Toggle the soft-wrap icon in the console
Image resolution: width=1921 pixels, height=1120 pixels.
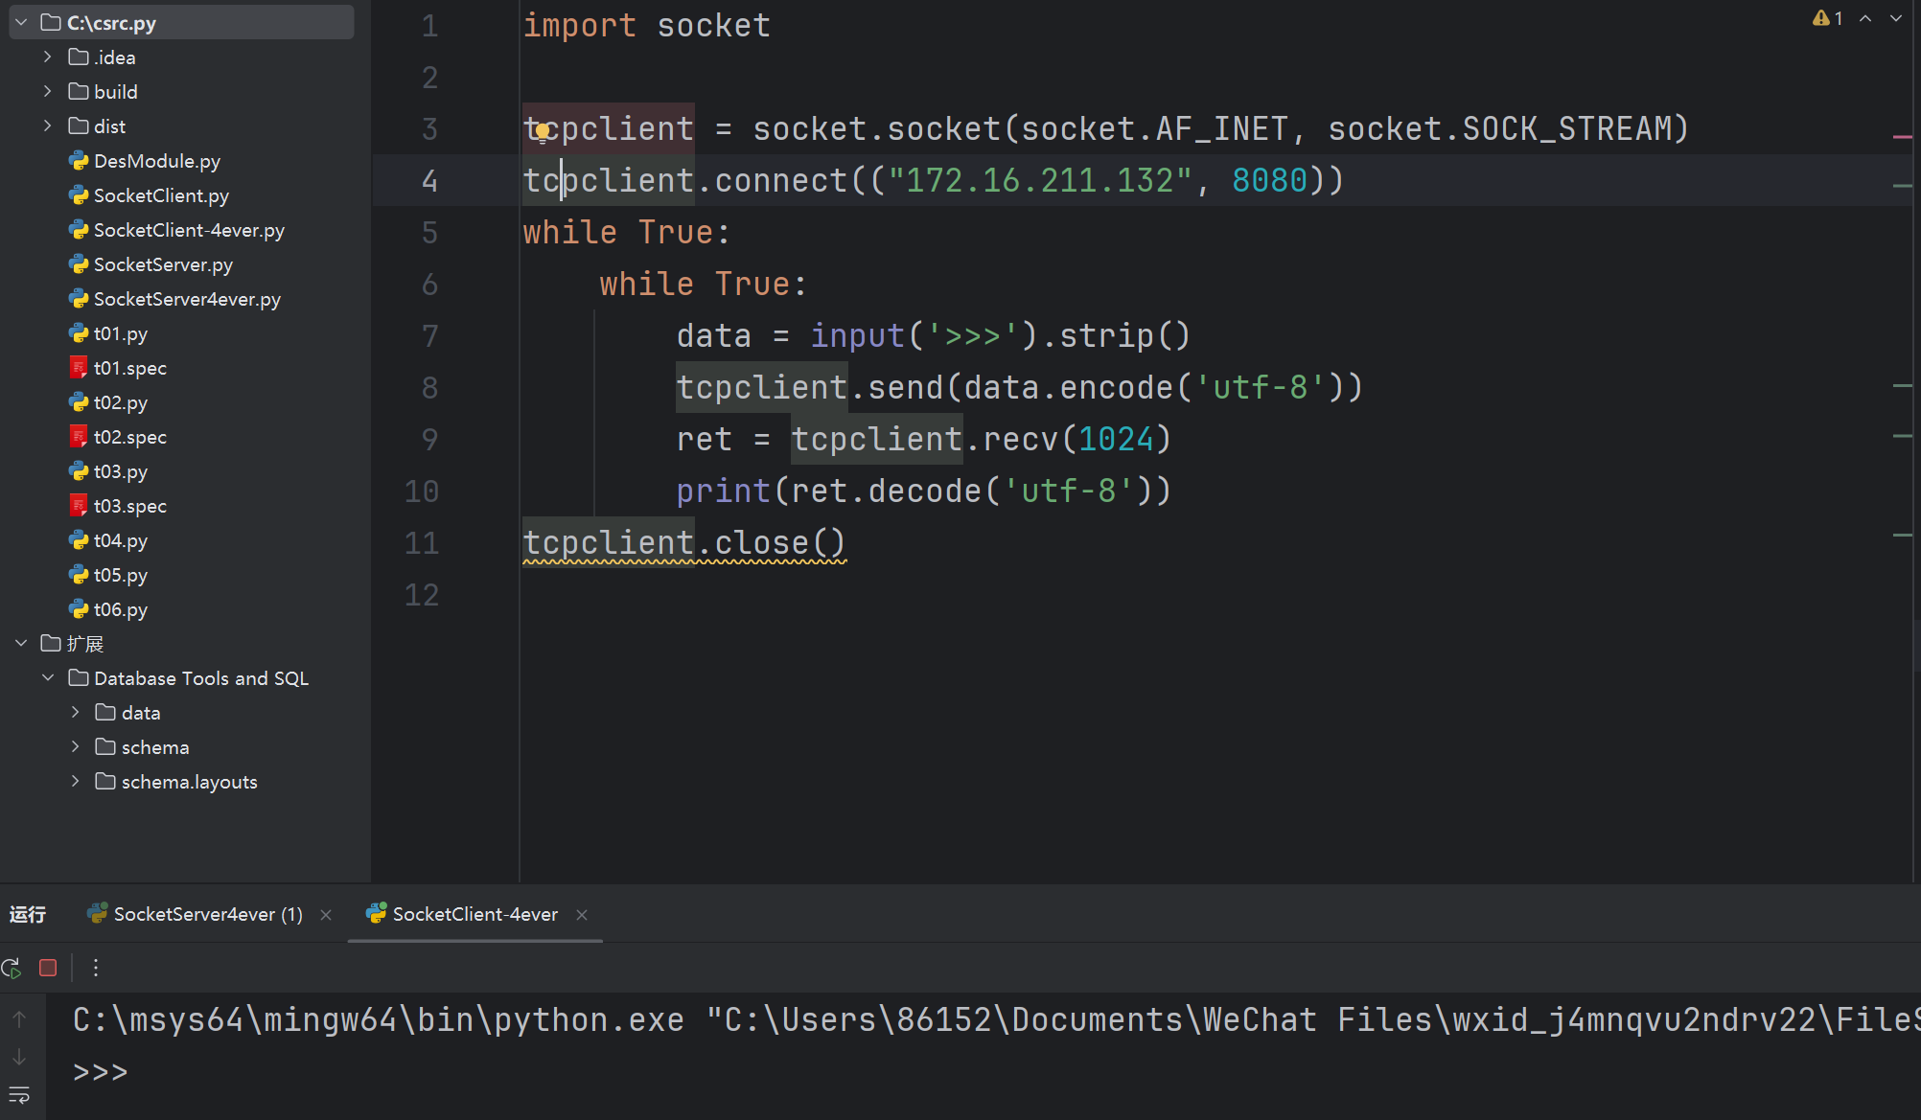tap(19, 1094)
